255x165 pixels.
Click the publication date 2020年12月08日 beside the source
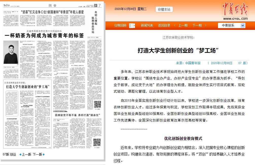(x=222, y=63)
